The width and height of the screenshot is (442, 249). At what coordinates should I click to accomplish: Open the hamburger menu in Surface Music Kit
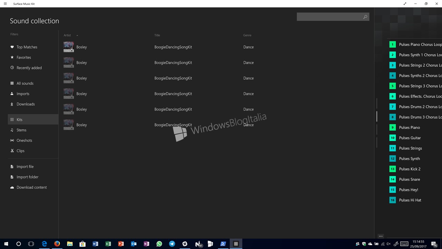(x=5, y=4)
